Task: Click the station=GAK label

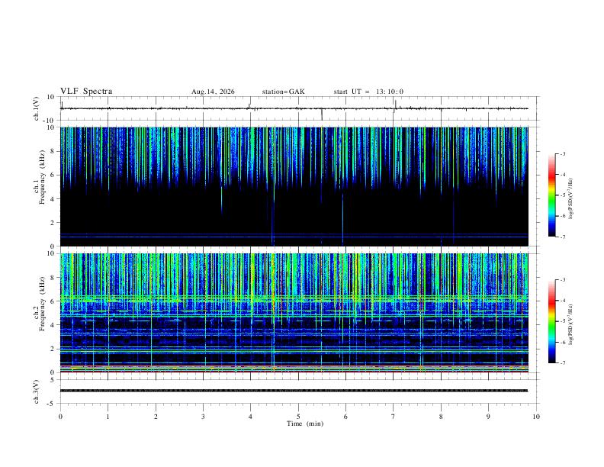Action: pos(283,92)
